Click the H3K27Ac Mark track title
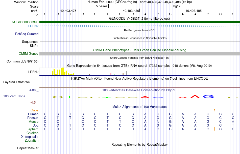 [139, 79]
